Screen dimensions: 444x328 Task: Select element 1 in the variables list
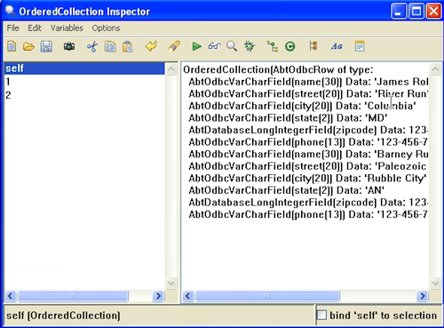click(x=84, y=82)
